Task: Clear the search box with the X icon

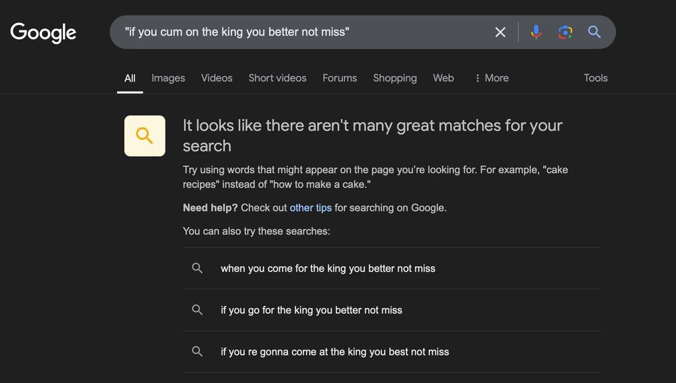Action: coord(500,32)
